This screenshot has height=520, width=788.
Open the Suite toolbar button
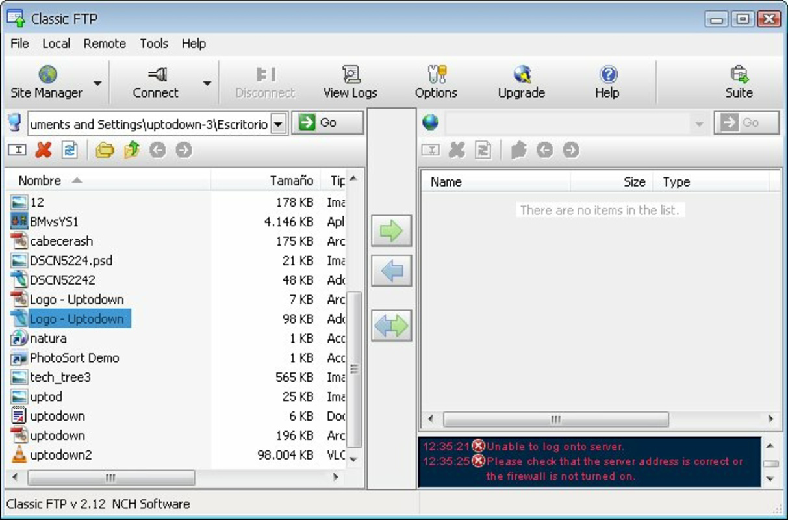pos(739,83)
